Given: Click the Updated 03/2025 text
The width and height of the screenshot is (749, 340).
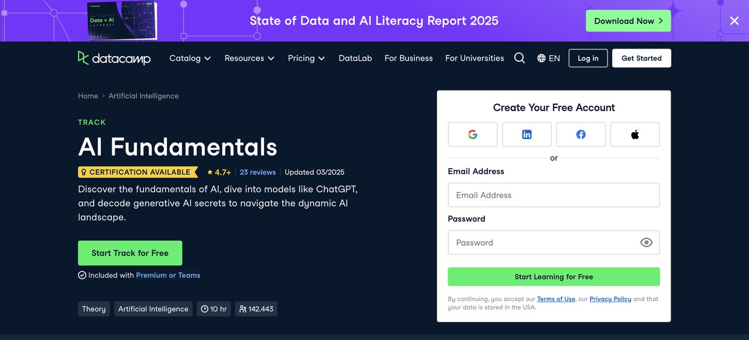Looking at the screenshot, I should click(x=314, y=172).
